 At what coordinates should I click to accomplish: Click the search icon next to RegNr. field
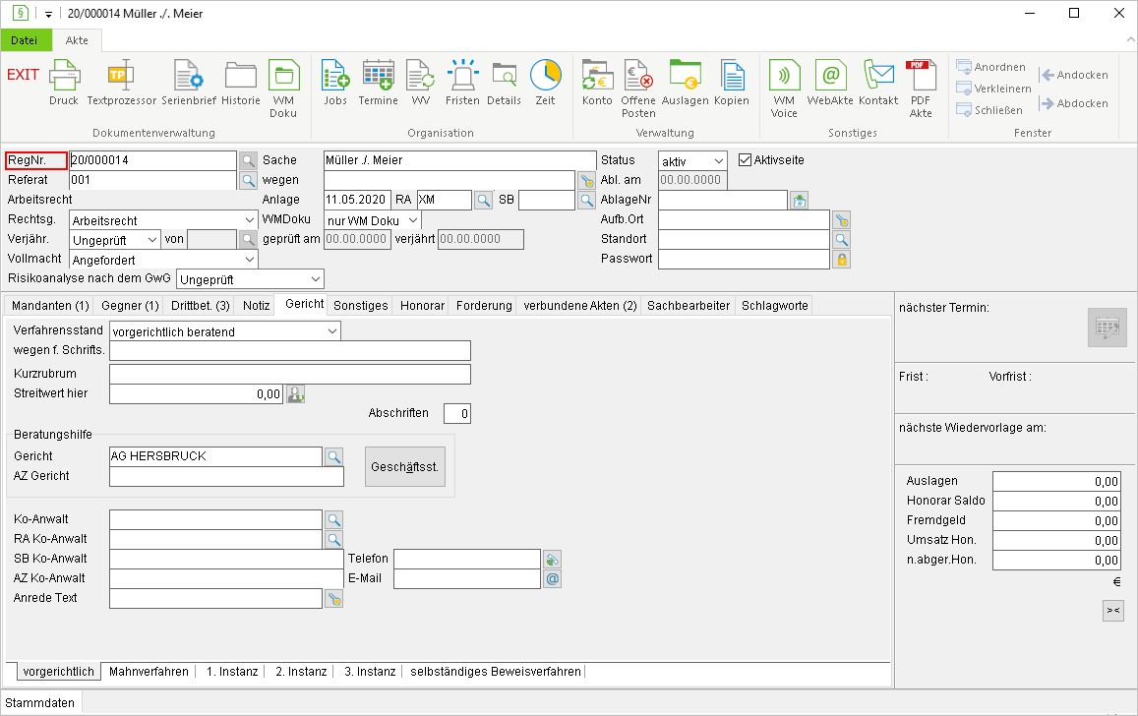point(248,160)
